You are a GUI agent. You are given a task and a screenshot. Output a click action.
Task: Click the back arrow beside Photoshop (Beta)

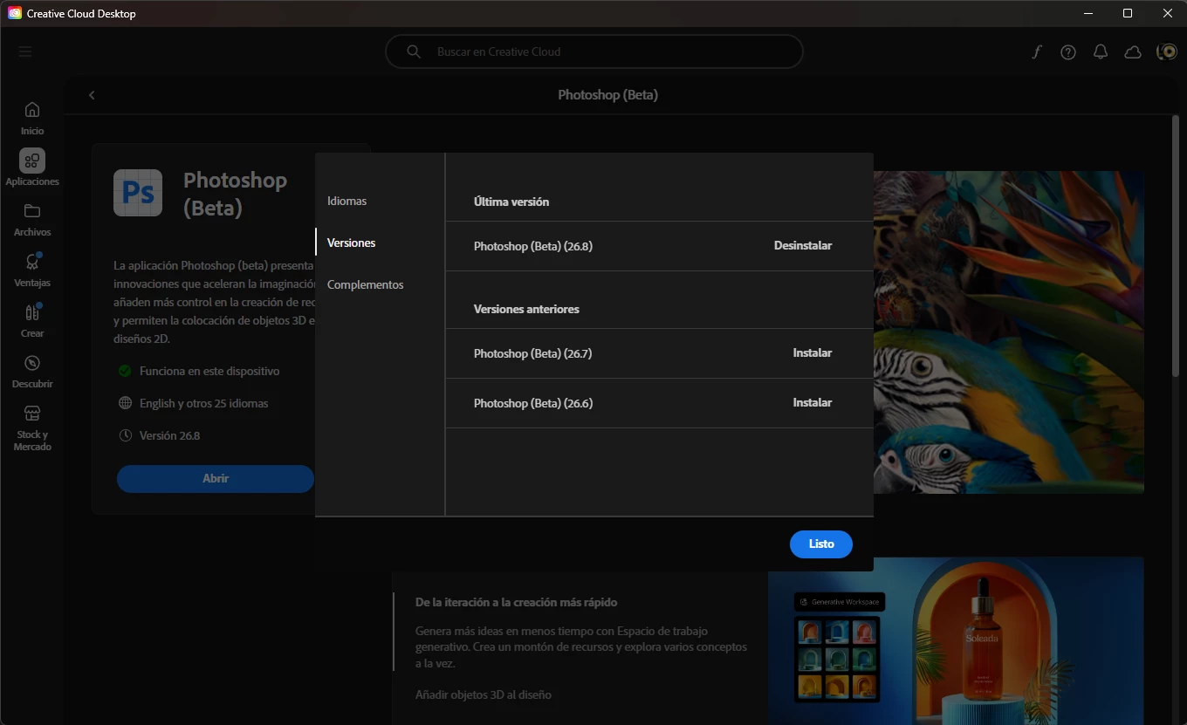coord(92,95)
